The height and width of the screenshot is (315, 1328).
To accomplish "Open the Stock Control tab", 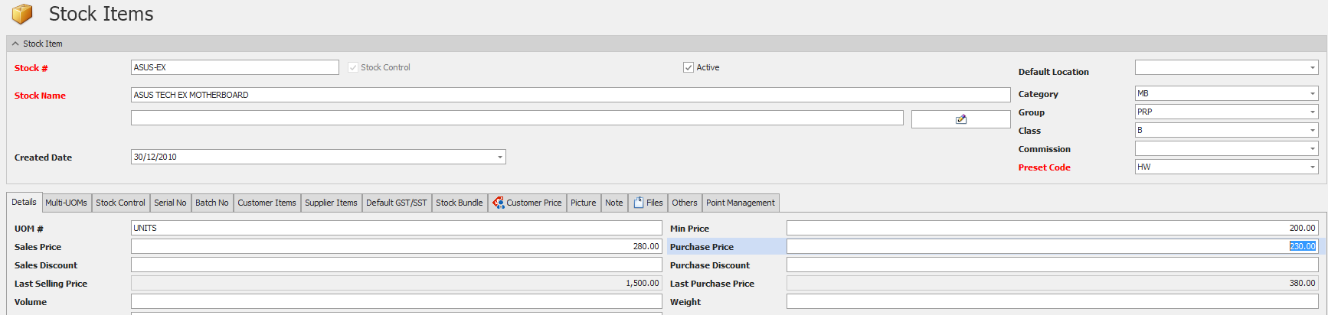I will click(x=120, y=203).
